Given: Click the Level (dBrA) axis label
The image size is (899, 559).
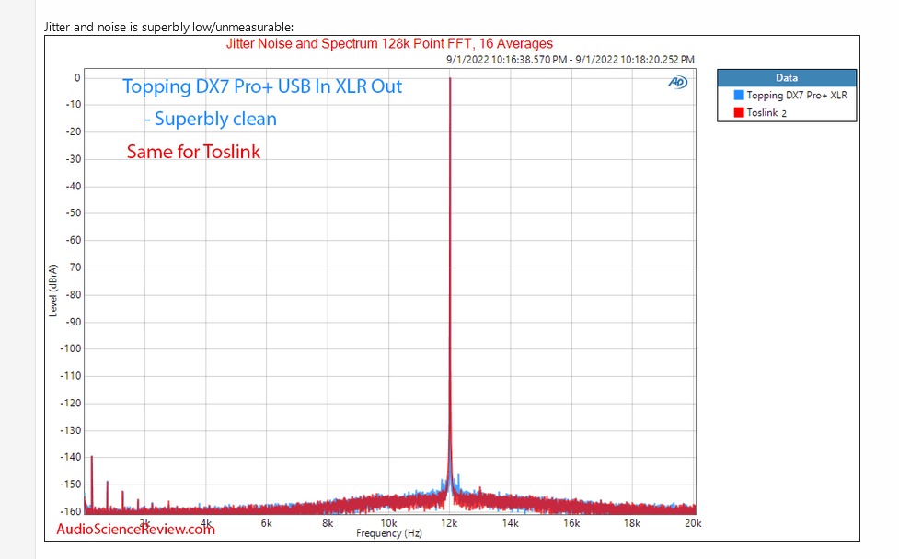Looking at the screenshot, I should pos(53,291).
